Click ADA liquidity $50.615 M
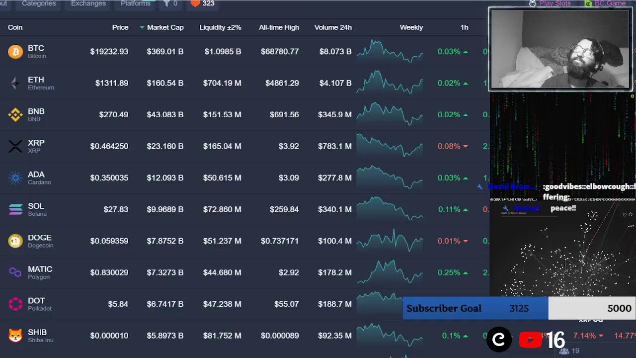This screenshot has width=636, height=358. [222, 178]
